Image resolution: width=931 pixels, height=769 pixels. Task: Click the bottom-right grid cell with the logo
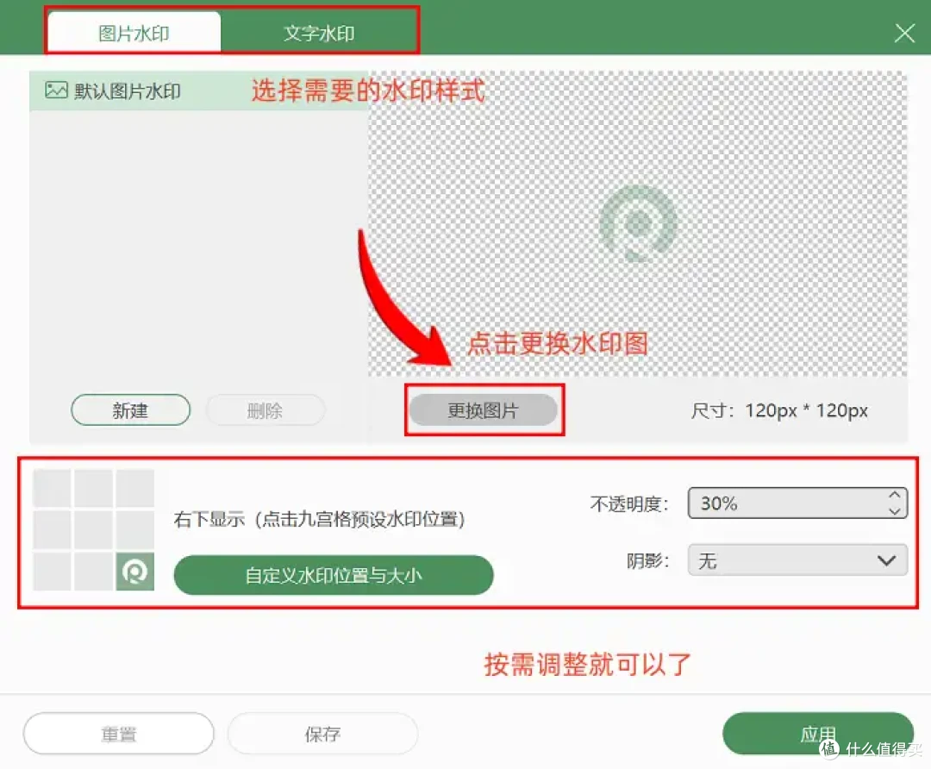[x=134, y=572]
